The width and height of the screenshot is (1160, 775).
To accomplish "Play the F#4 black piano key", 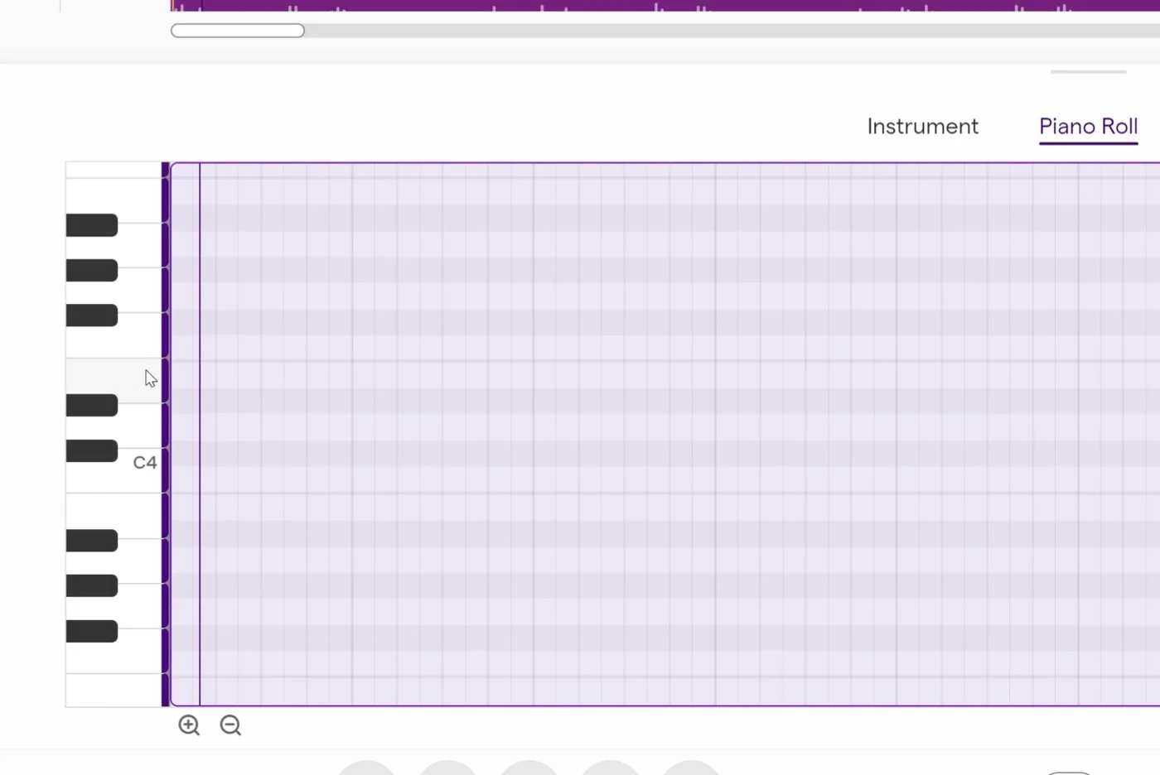I will coord(92,315).
